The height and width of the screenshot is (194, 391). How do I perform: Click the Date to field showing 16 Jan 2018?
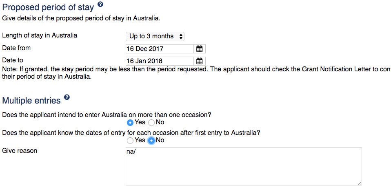click(159, 61)
